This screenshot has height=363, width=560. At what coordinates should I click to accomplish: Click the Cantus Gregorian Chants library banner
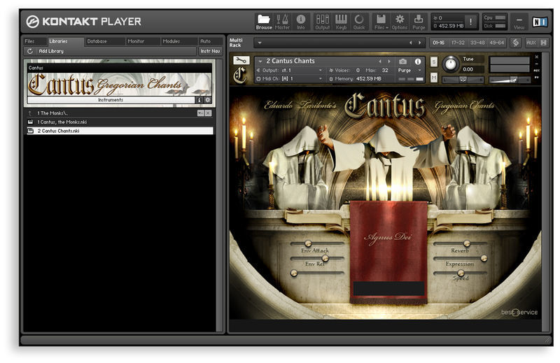point(120,84)
